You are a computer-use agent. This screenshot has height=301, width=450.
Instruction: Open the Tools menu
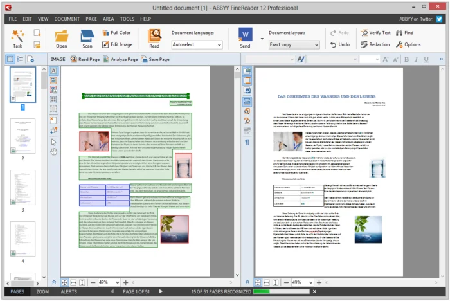click(127, 19)
